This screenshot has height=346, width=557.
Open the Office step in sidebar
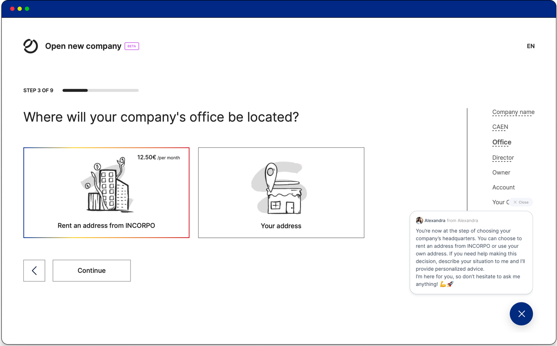coord(502,142)
